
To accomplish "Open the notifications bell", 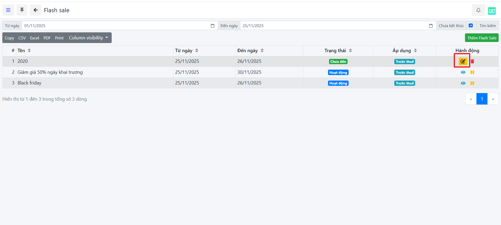I will click(x=478, y=10).
